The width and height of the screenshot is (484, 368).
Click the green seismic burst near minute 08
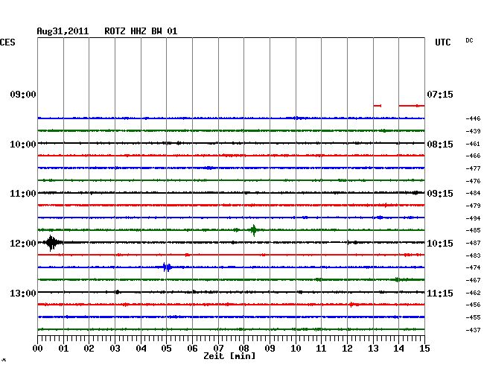click(x=254, y=230)
